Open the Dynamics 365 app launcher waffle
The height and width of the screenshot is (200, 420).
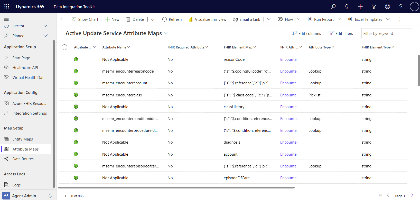click(7, 7)
